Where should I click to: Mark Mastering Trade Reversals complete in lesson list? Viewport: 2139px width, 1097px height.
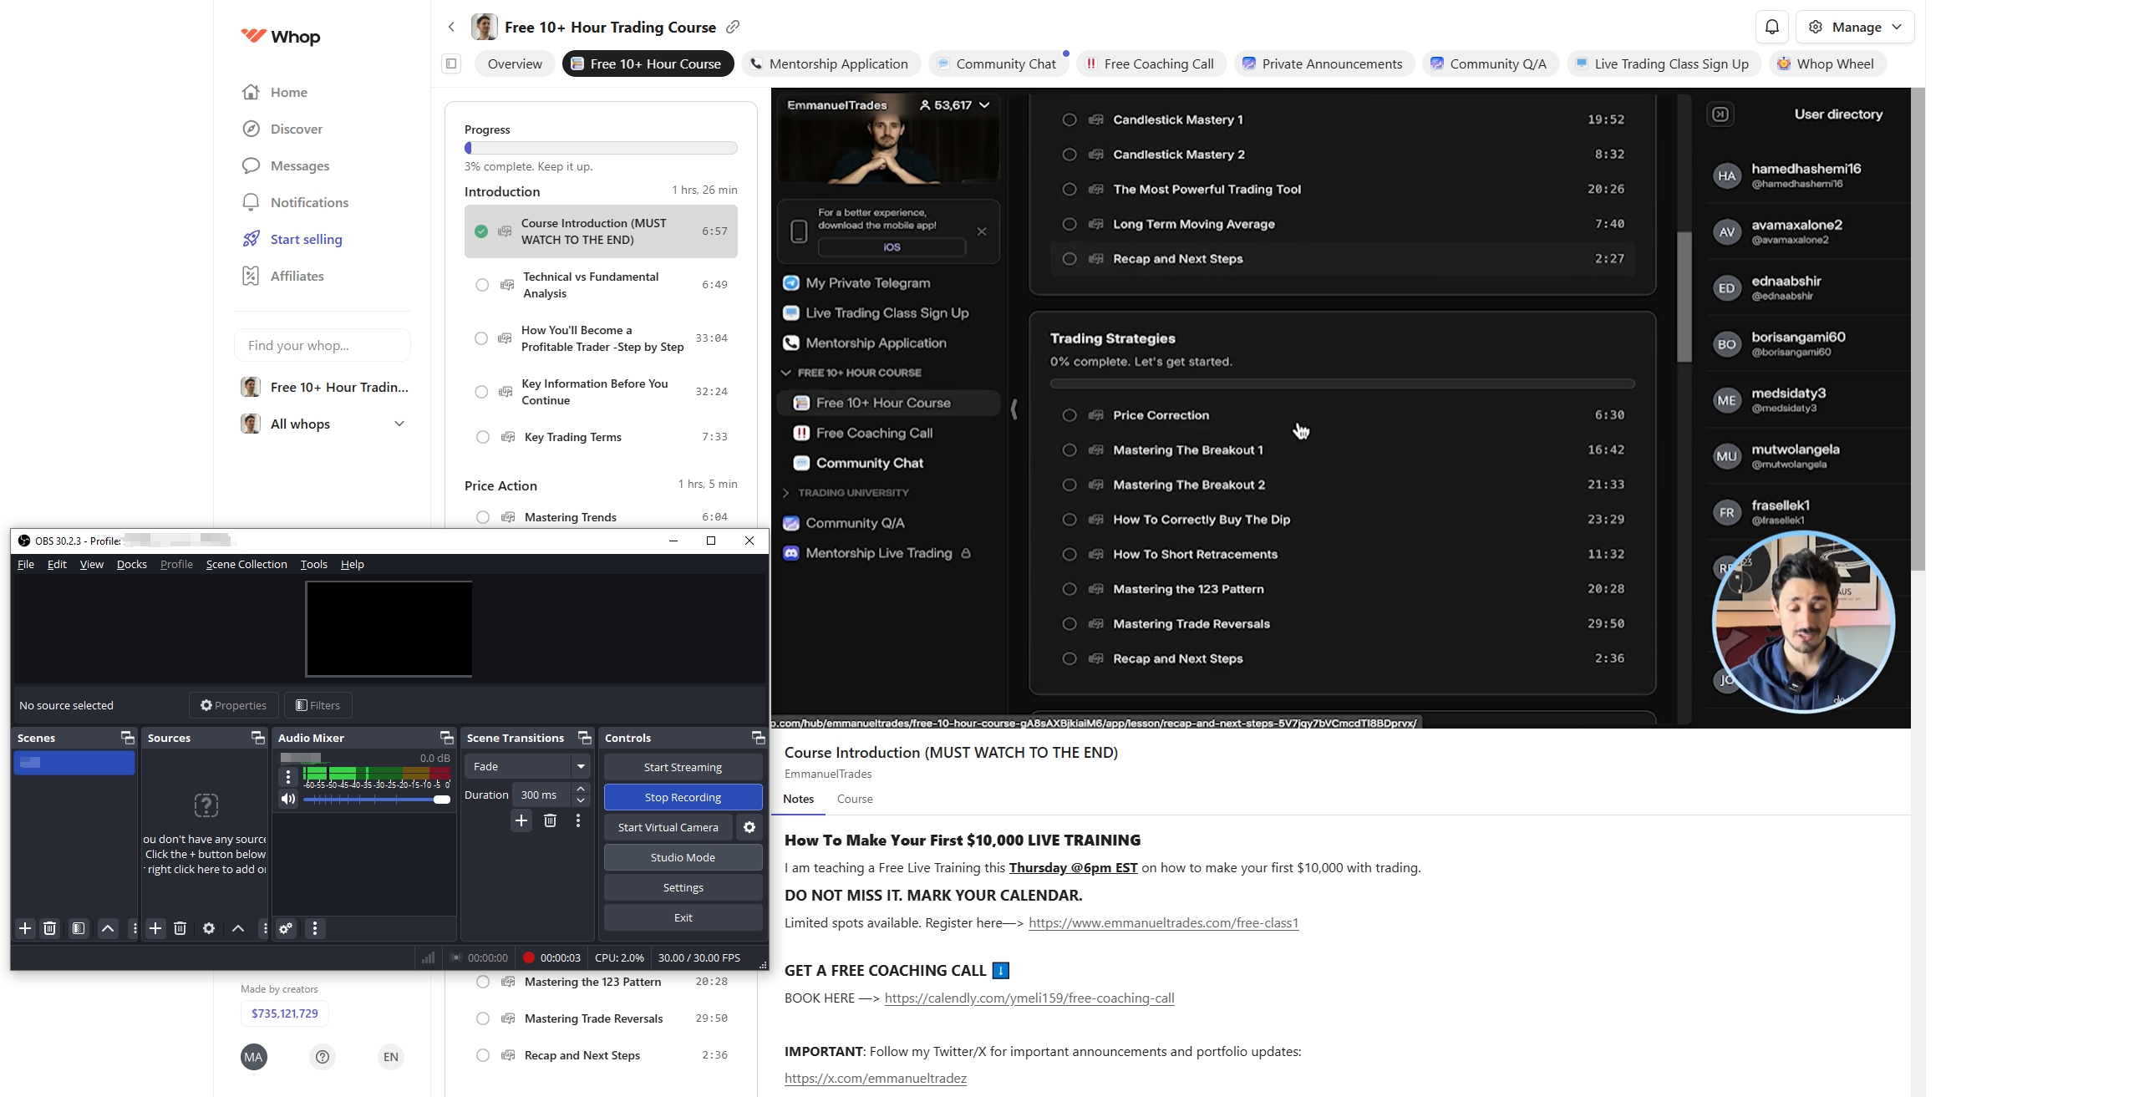(x=483, y=1018)
